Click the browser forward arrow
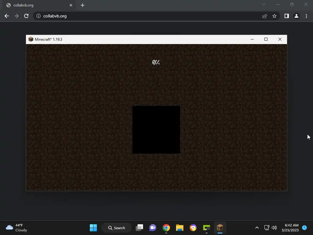Viewport: 313px width, 235px height. 17,16
